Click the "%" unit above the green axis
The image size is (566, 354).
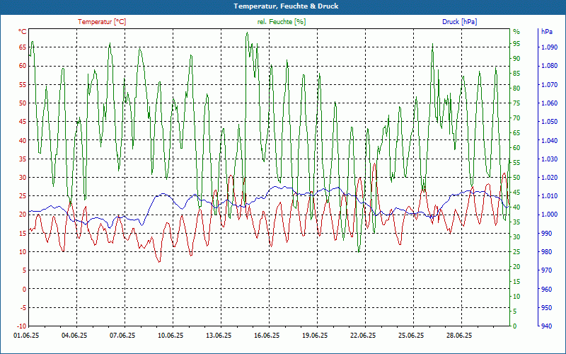[x=516, y=32]
